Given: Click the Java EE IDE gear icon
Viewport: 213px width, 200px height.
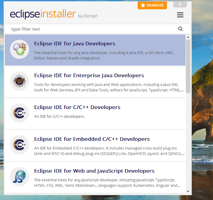Looking at the screenshot, I should pos(19,81).
